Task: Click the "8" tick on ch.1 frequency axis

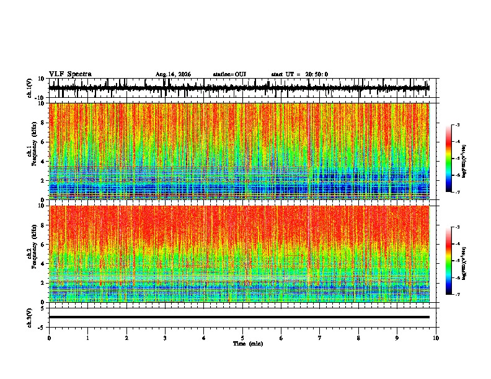Action: coord(43,123)
